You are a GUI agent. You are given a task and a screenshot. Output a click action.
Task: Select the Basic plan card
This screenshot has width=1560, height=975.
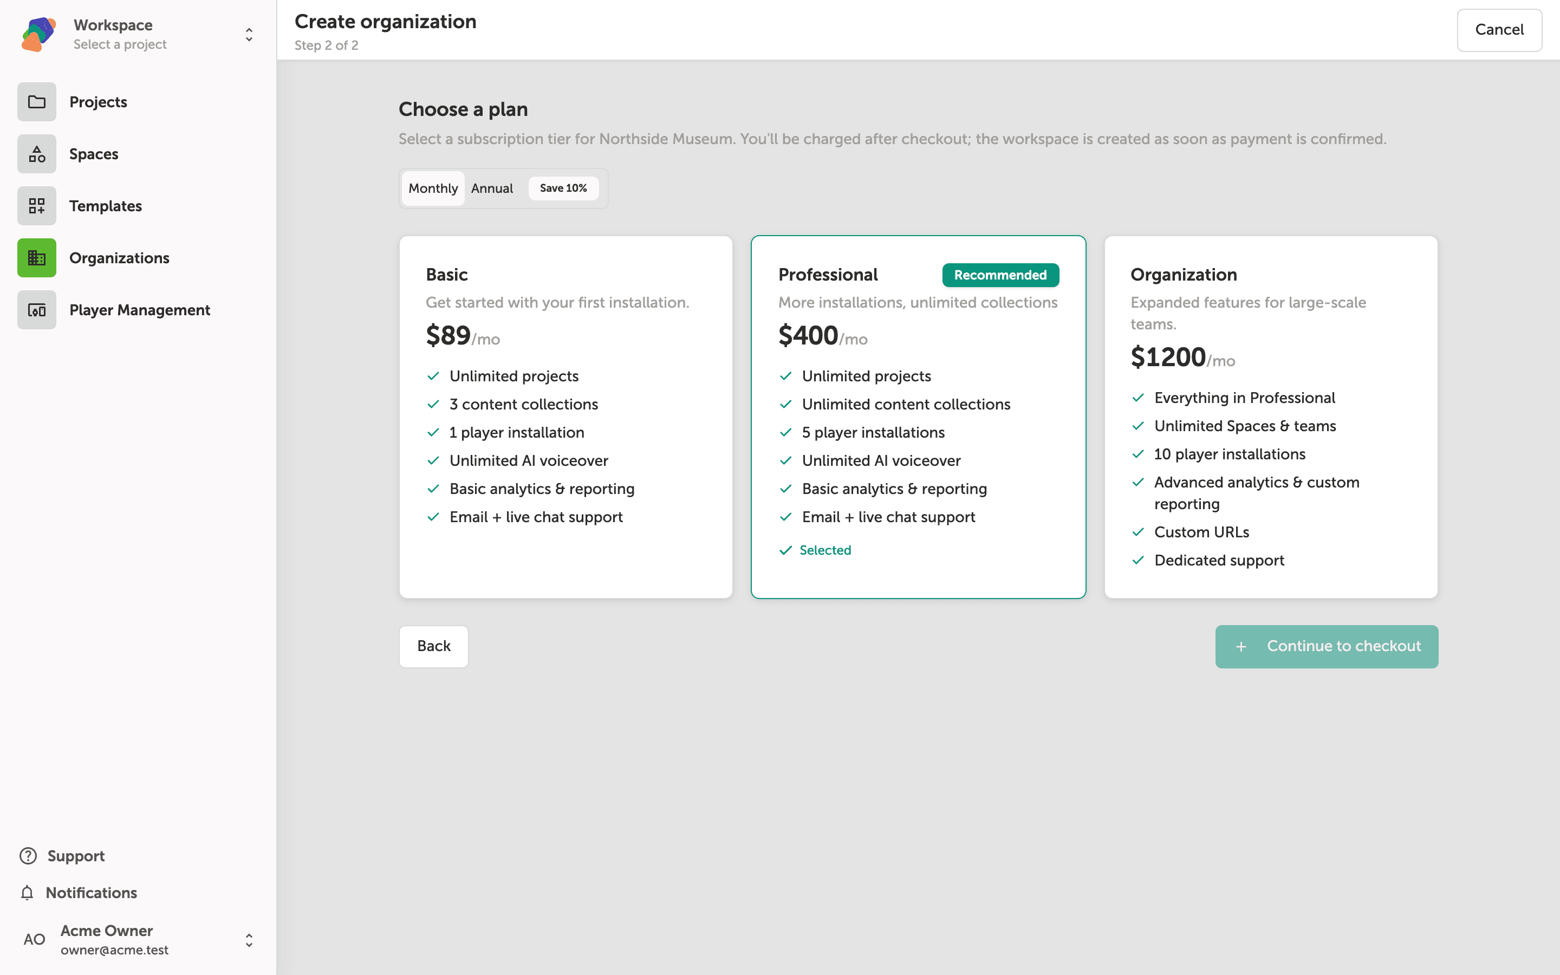[565, 417]
